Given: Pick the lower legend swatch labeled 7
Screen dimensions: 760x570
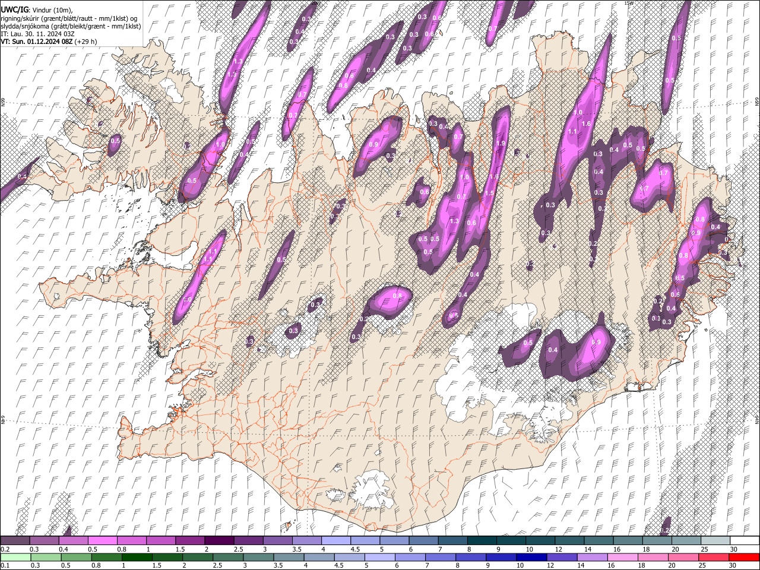Looking at the screenshot, I should 441,557.
